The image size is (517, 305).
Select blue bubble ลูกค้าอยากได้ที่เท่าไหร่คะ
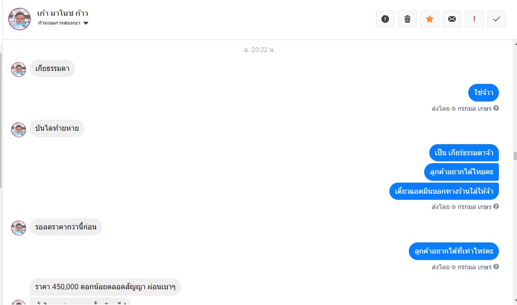pos(454,251)
